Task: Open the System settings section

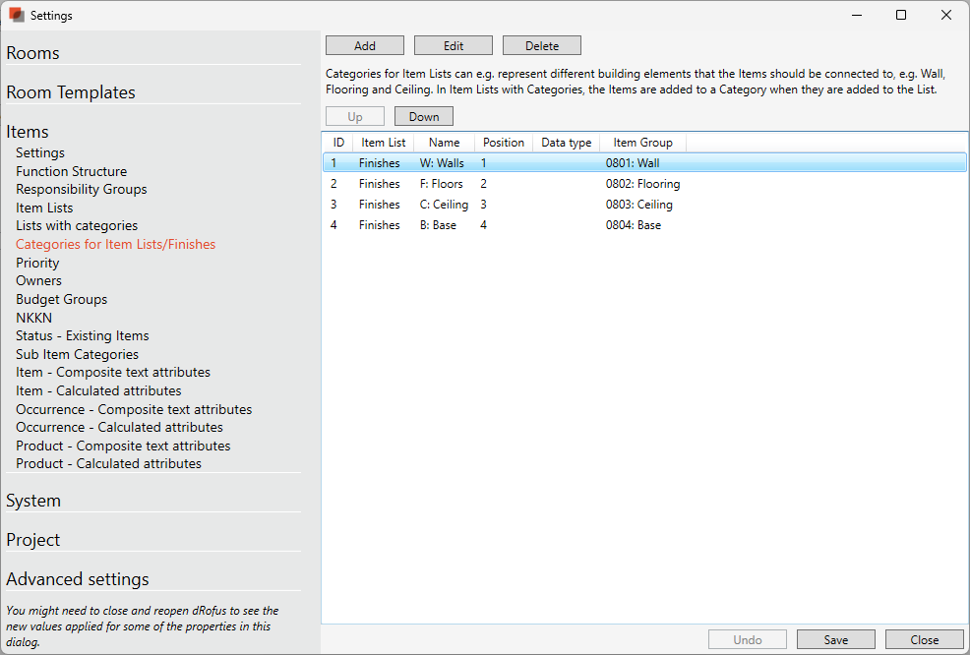Action: (x=33, y=501)
